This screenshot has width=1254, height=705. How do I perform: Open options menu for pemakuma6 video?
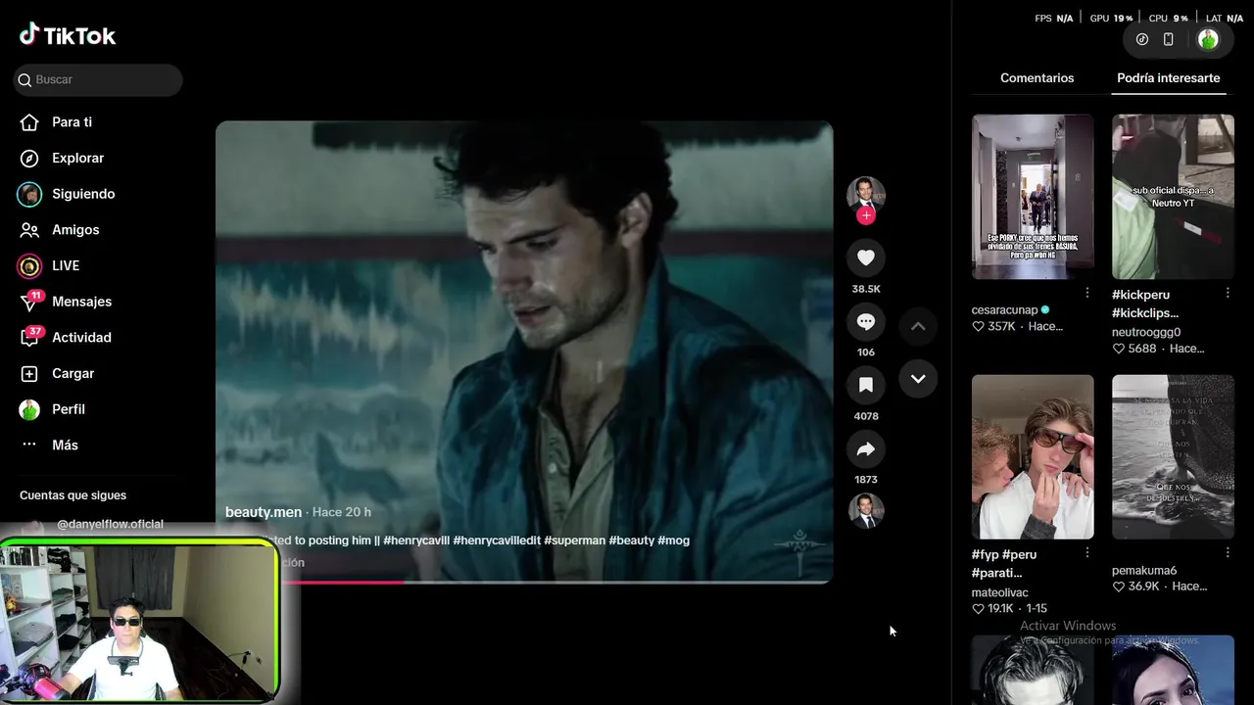tap(1228, 553)
